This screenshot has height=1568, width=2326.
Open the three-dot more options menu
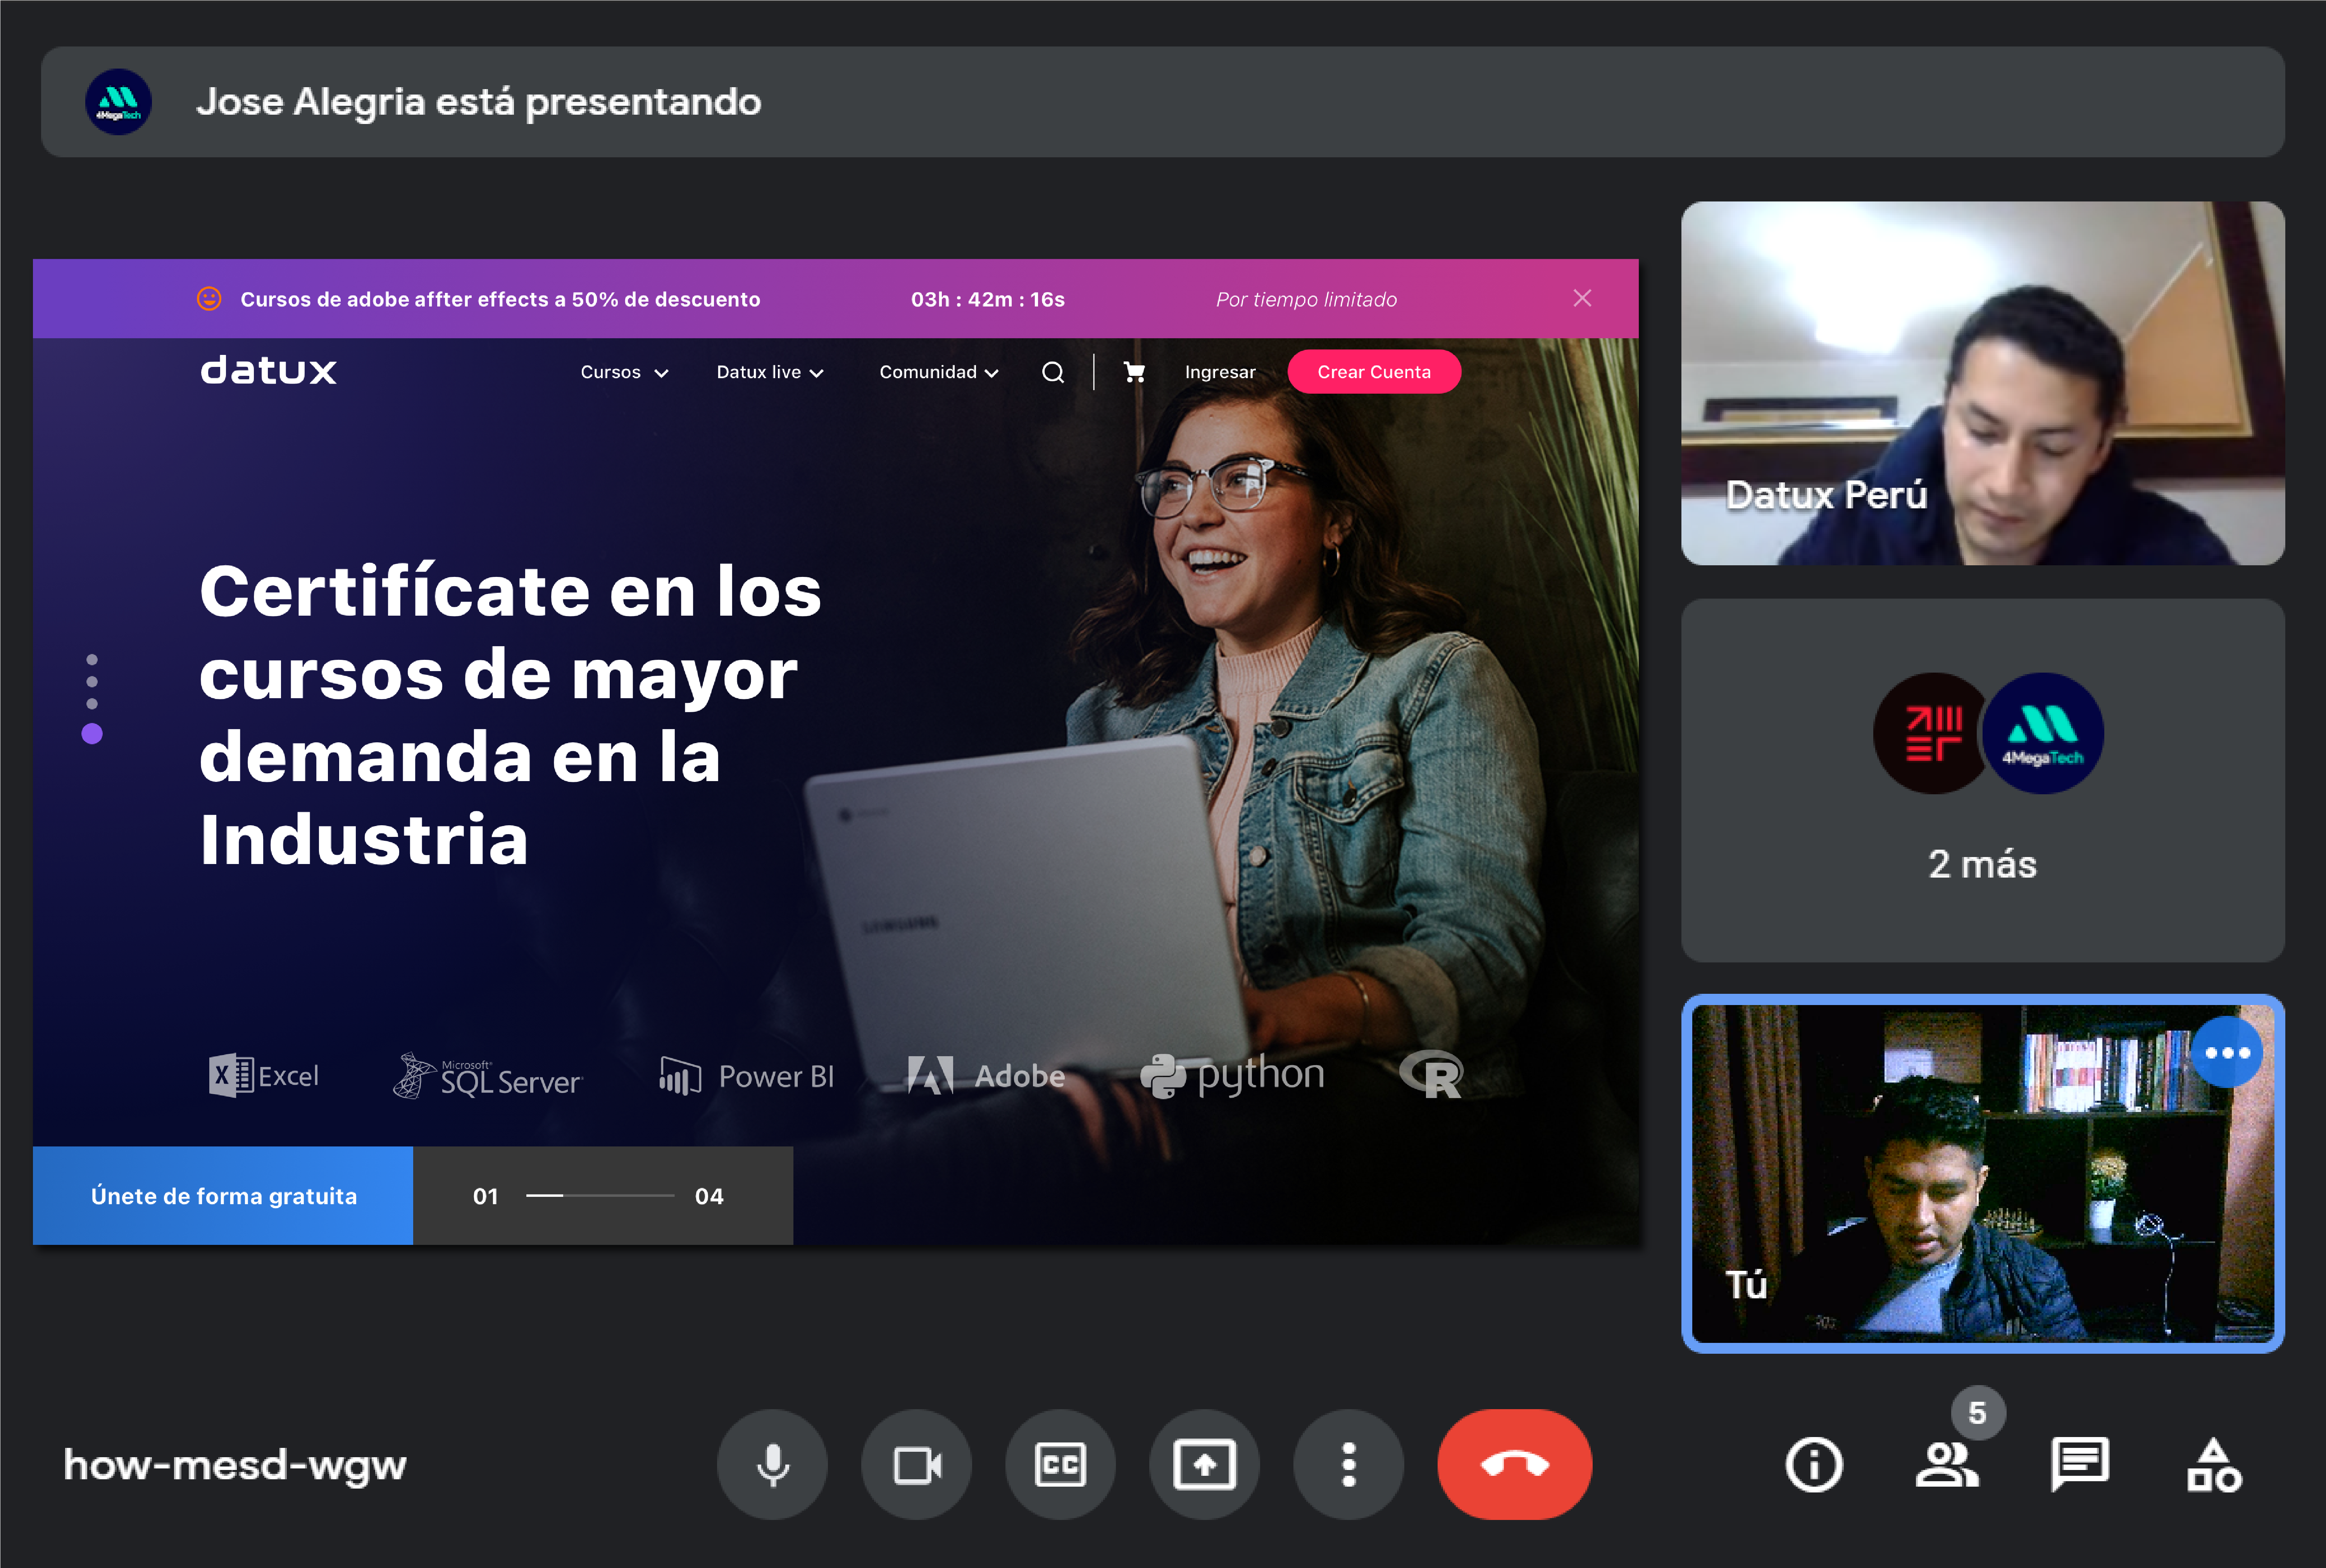click(x=1348, y=1465)
